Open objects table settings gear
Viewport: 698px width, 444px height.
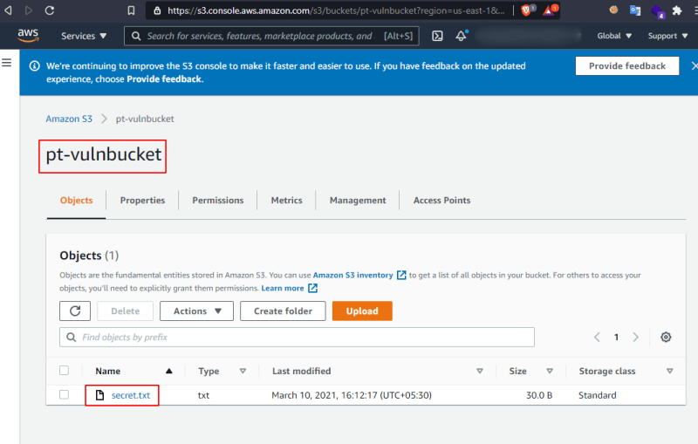point(666,338)
